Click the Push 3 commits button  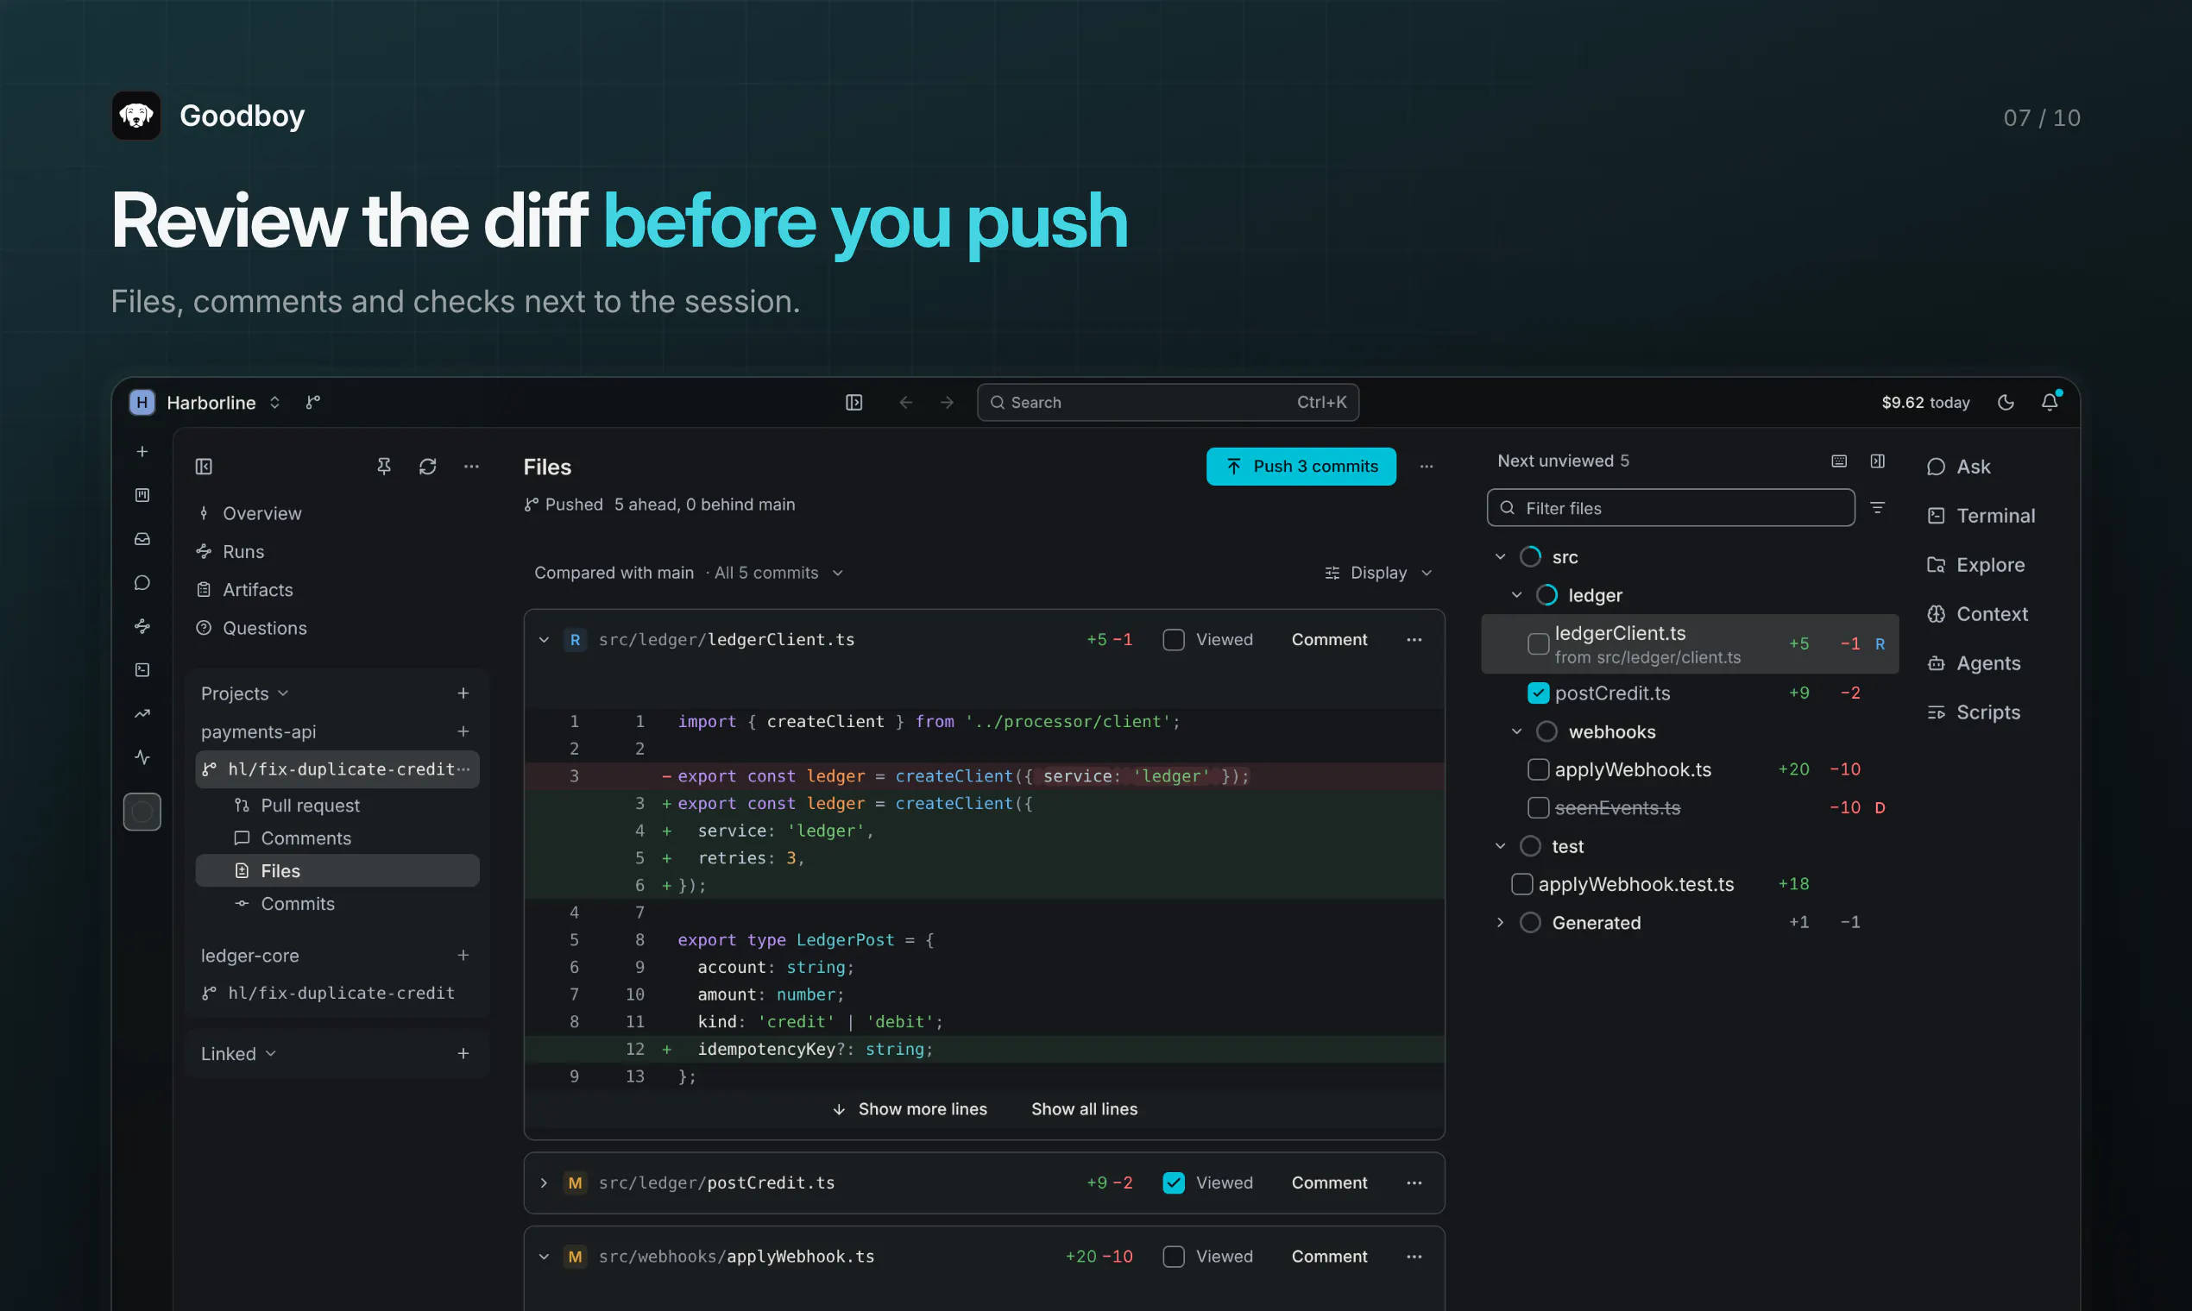[x=1301, y=466]
